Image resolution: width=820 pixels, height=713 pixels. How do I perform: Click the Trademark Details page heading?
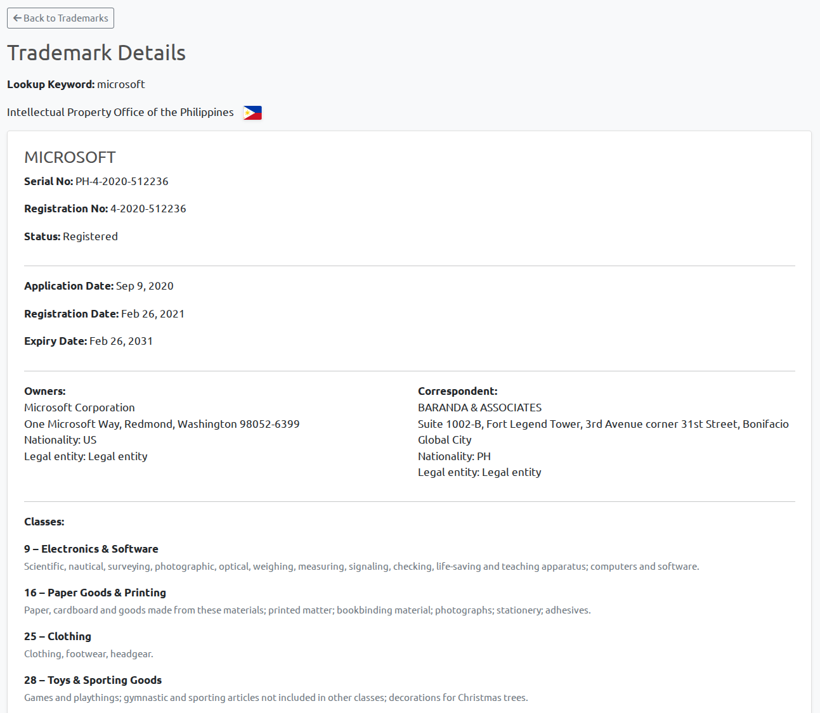pyautogui.click(x=96, y=53)
